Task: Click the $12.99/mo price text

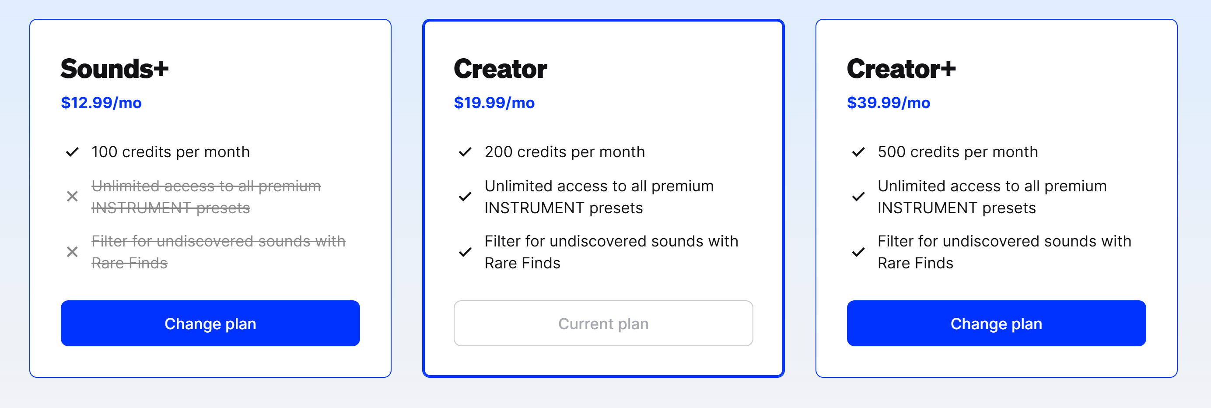Action: tap(101, 102)
